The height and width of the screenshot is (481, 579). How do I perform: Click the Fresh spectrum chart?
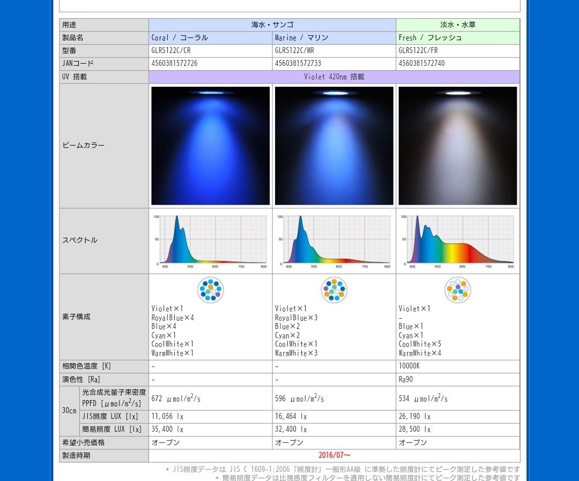(x=458, y=241)
